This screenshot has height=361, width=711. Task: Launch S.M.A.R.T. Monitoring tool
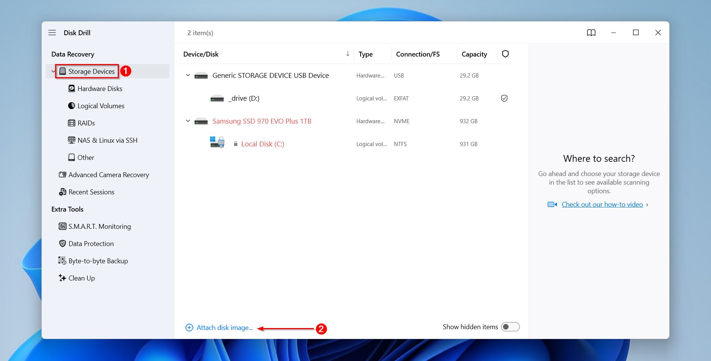[x=99, y=226]
